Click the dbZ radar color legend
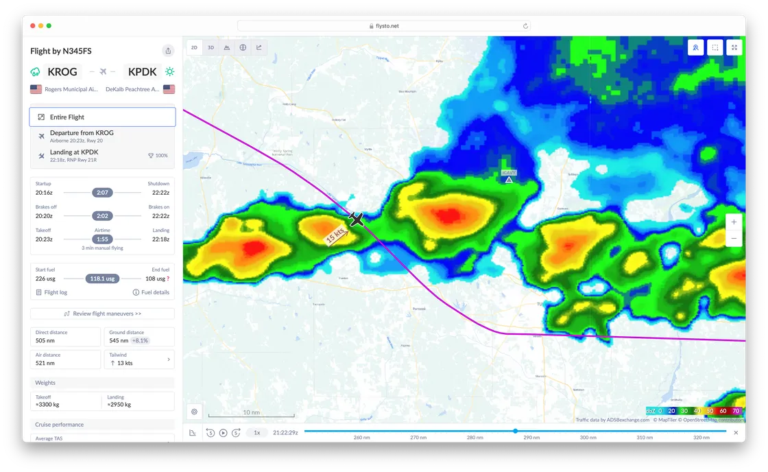Viewport: 768px width, 472px height. (695, 411)
